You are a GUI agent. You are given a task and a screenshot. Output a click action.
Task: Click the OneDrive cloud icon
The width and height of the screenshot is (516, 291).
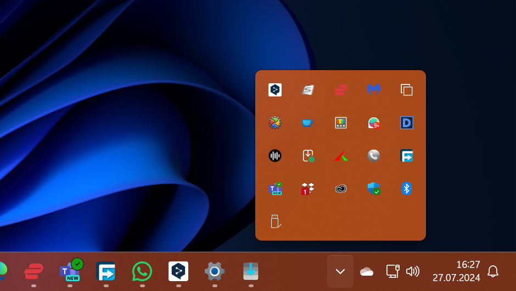367,271
